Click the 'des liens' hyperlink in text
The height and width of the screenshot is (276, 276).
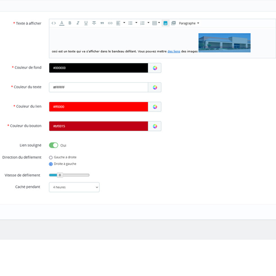click(x=174, y=51)
